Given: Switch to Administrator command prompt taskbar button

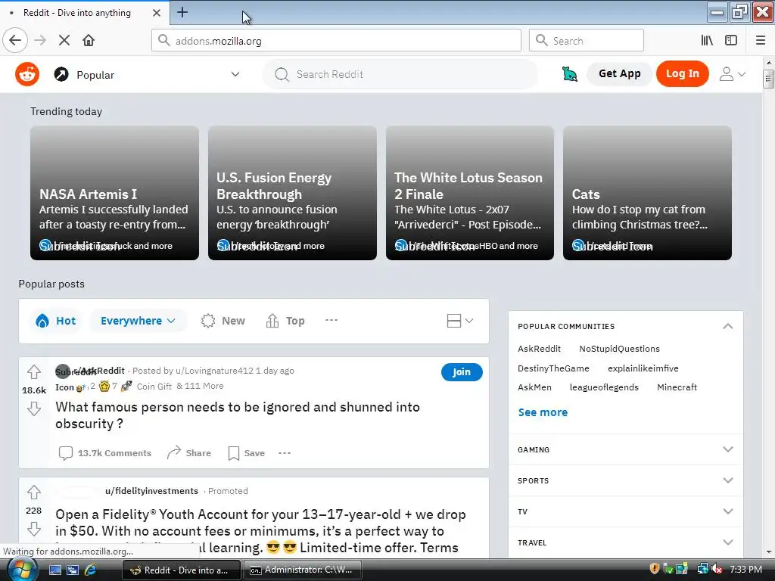Looking at the screenshot, I should (x=303, y=570).
